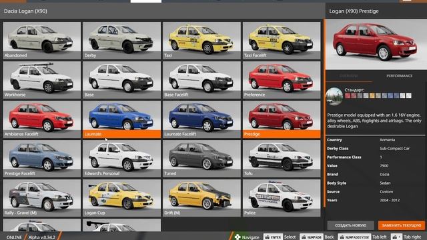Screen dimensions: 427x240
Task: Click the Alpha v.0.34.2 version label
Action: pos(42,237)
